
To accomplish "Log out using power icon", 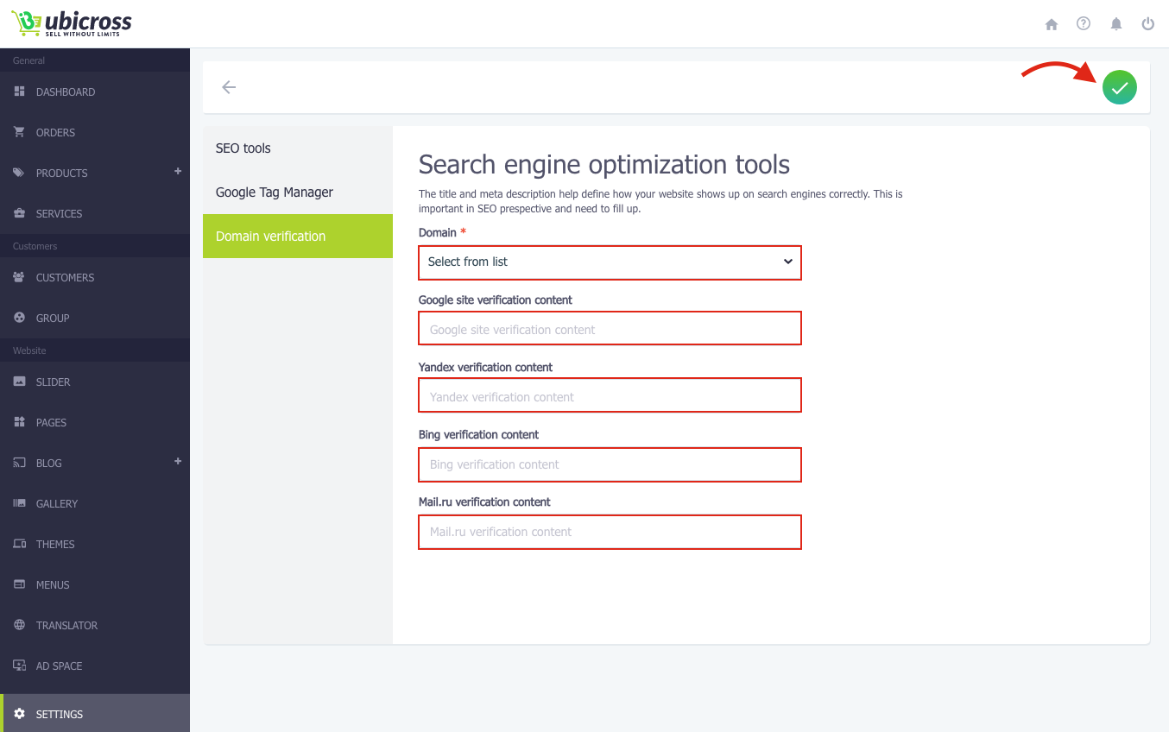I will coord(1148,24).
